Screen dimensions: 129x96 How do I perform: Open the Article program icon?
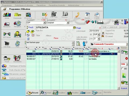click(x=7, y=15)
